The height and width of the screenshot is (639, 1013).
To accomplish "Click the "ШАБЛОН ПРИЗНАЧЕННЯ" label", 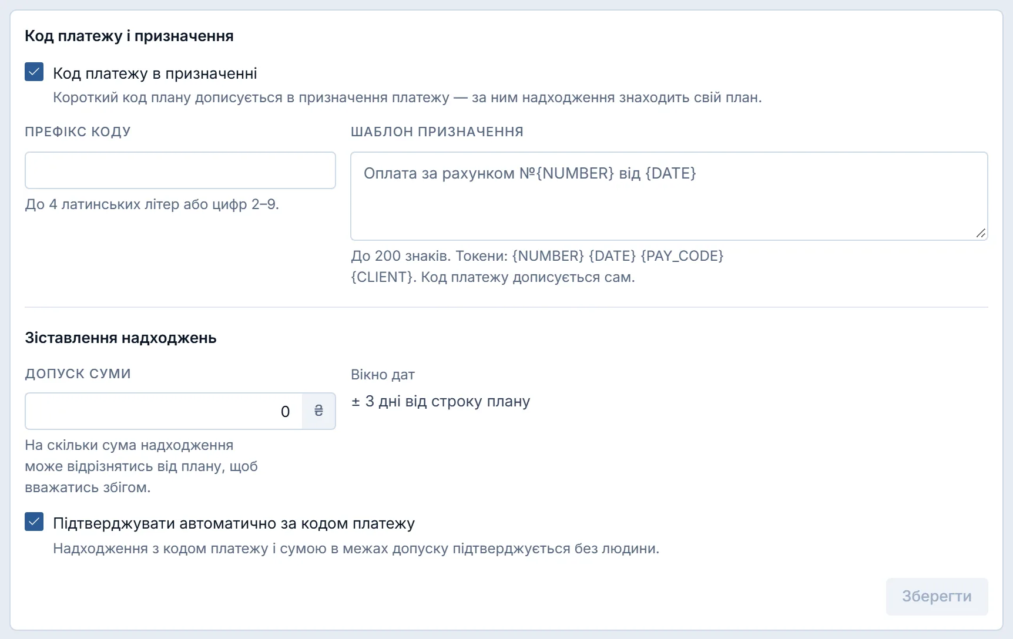I will (437, 132).
